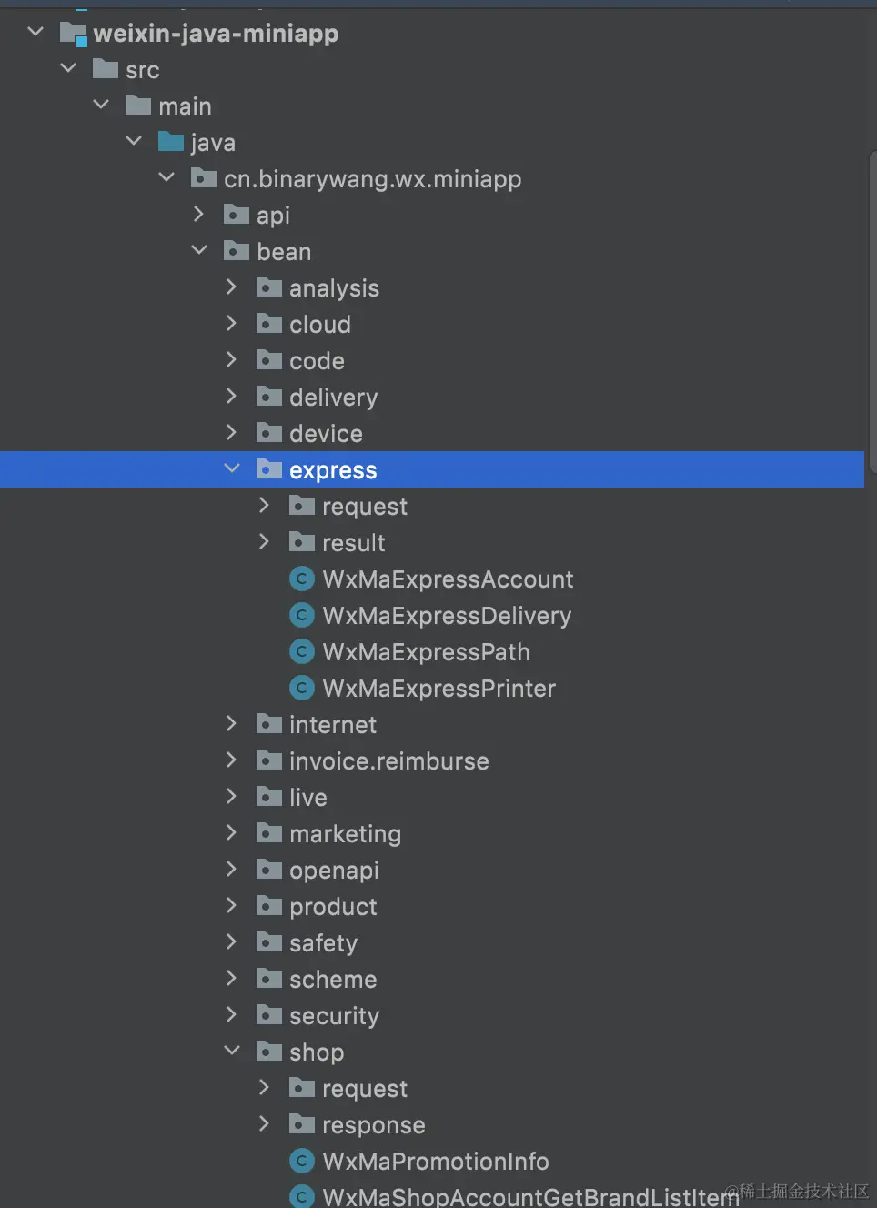The image size is (877, 1208).
Task: Click the WxMaPromotionInfo class icon
Action: pyautogui.click(x=301, y=1161)
